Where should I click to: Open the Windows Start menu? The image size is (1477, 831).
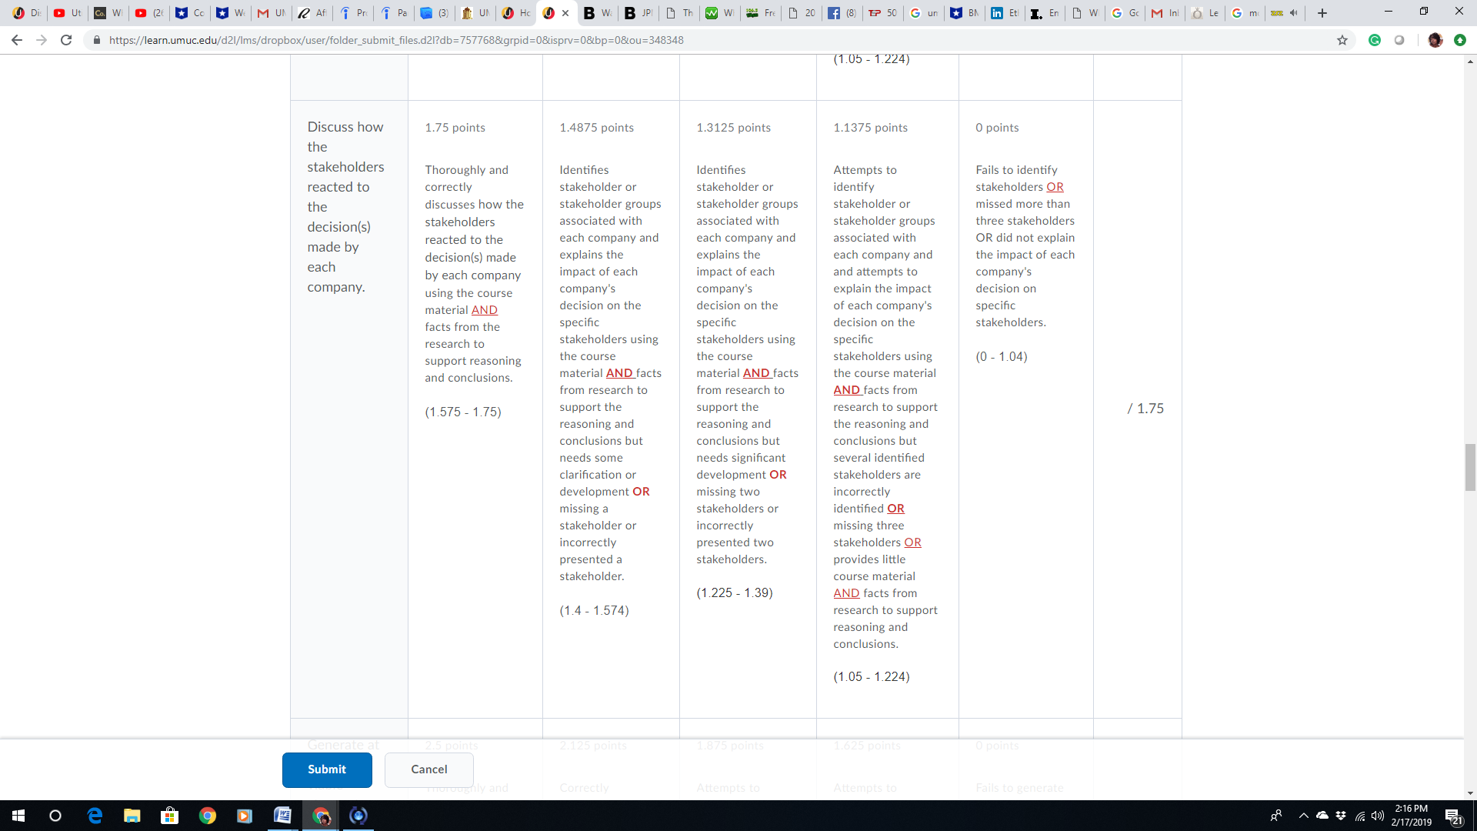18,816
